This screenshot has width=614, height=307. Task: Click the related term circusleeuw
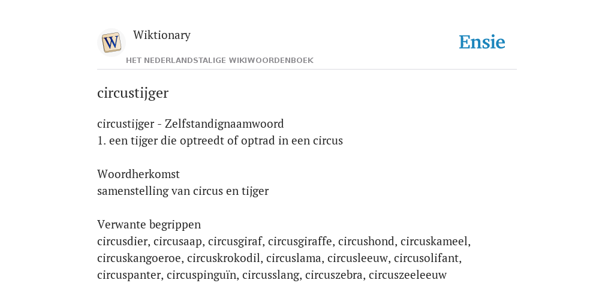tap(357, 258)
